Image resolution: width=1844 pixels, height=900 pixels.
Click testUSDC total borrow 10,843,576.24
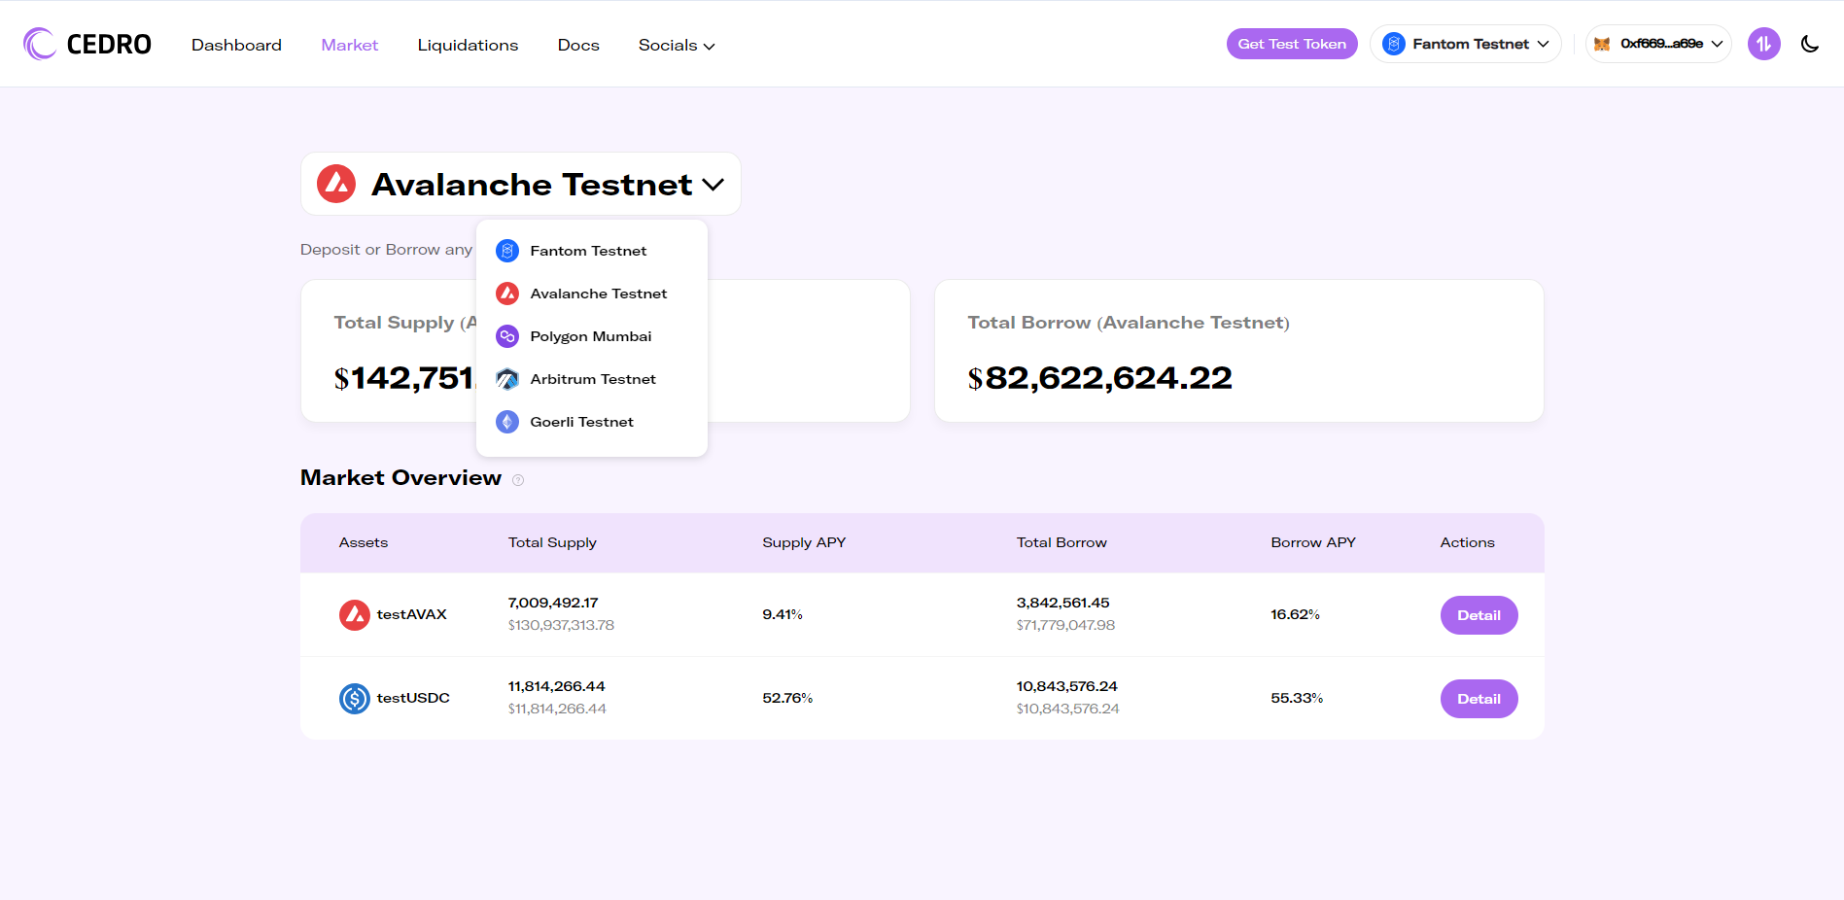1067,686
